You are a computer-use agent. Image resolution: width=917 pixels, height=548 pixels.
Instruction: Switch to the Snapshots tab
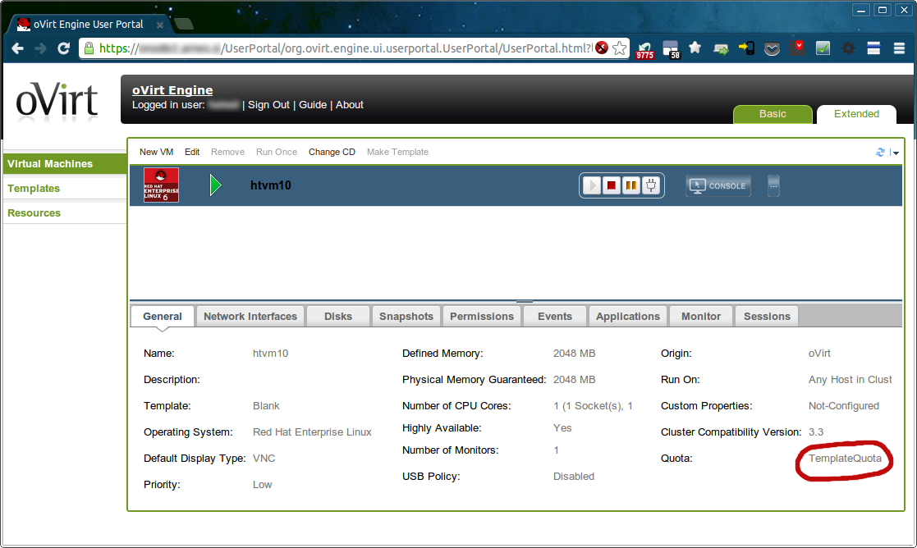pos(406,316)
